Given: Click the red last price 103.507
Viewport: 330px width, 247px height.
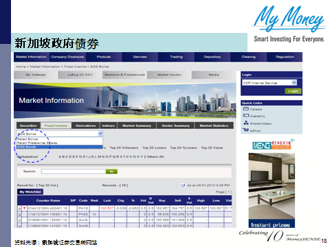Looking at the screenshot, I should point(107,208).
